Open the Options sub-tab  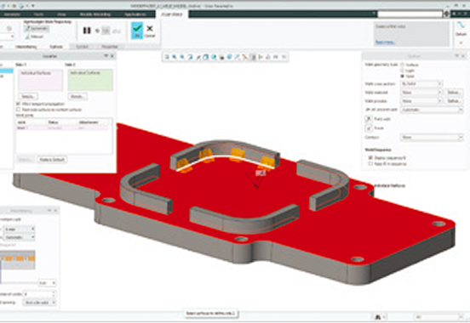coord(56,47)
